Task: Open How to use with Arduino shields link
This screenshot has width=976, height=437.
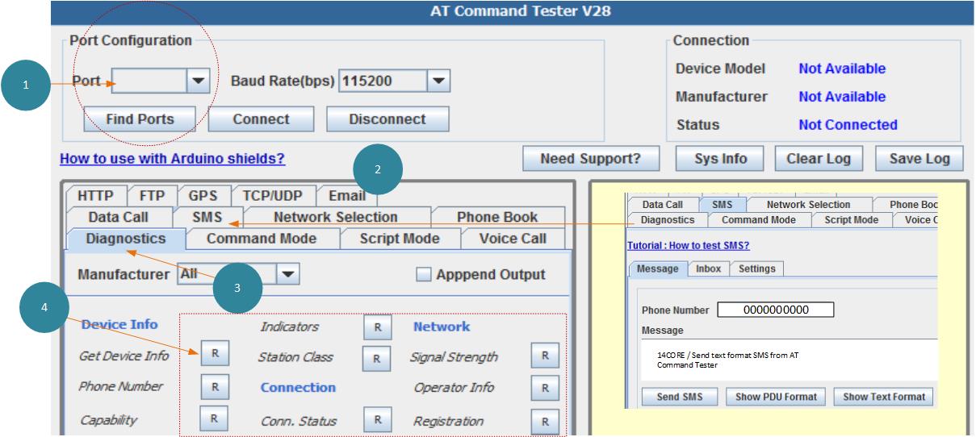Action: [x=173, y=159]
